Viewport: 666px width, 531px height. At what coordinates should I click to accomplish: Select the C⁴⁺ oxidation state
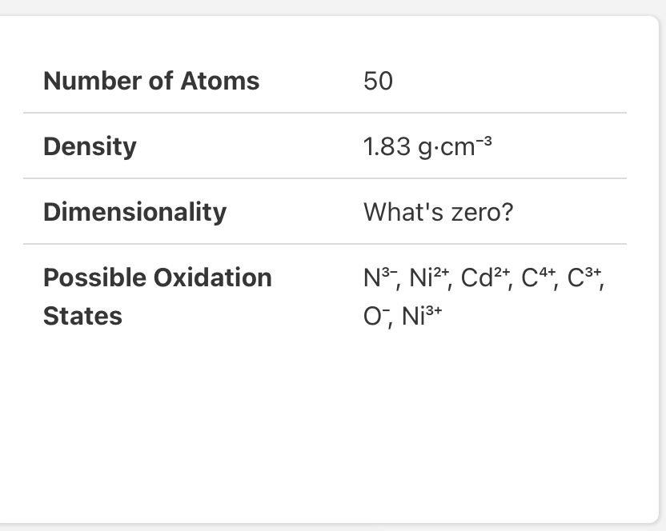(538, 277)
